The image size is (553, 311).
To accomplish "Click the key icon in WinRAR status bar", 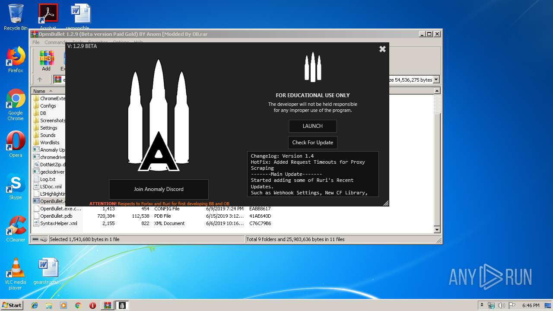I will click(x=44, y=239).
